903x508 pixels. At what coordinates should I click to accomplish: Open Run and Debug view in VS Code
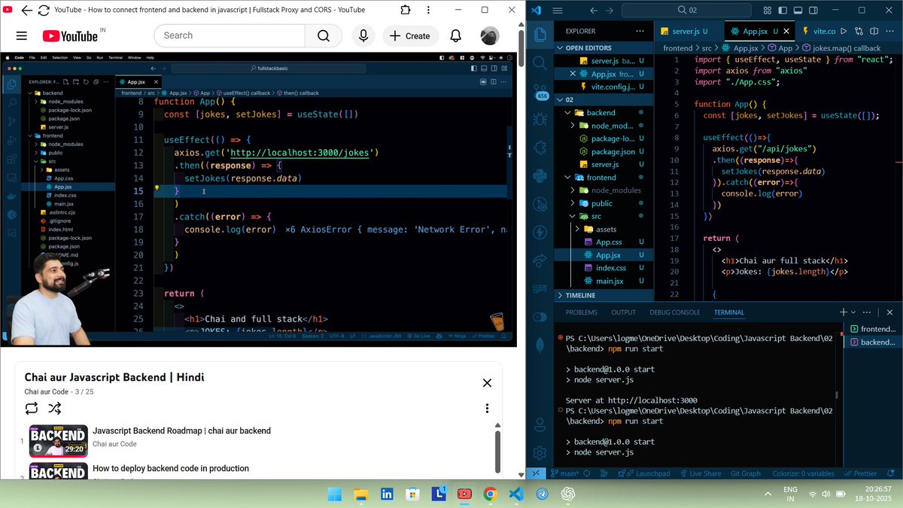tap(540, 119)
